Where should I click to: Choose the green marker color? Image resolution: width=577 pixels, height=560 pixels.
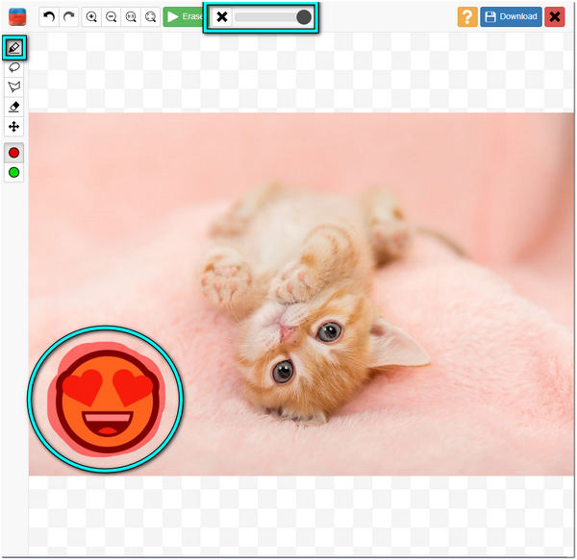point(14,172)
